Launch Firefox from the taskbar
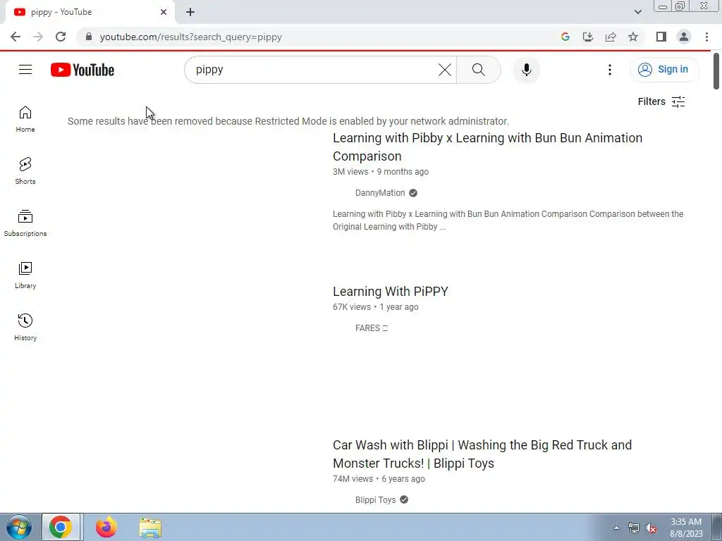The image size is (722, 541). [106, 527]
